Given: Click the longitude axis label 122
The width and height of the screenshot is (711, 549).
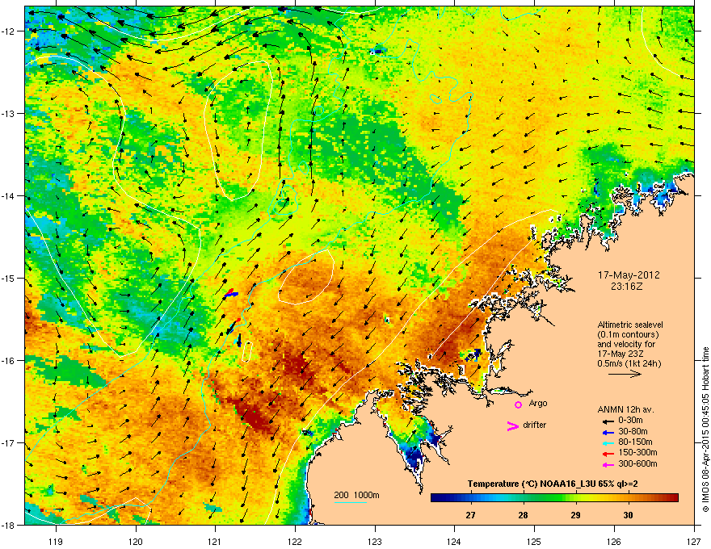Looking at the screenshot, I should coord(295,541).
